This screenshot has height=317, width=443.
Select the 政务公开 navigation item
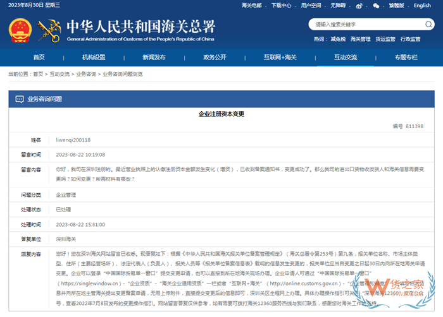[x=215, y=57]
